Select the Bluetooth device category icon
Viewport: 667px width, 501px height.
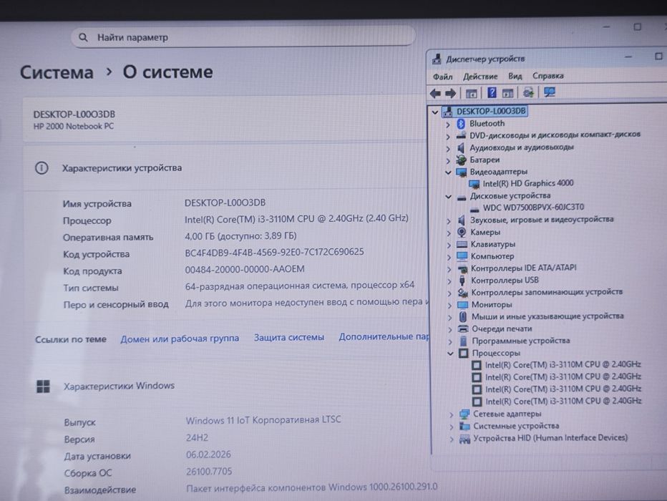point(461,124)
